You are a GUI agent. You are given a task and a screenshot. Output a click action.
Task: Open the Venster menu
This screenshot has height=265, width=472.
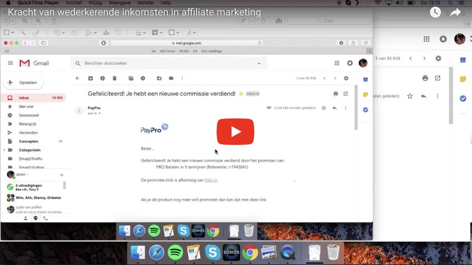(146, 3)
